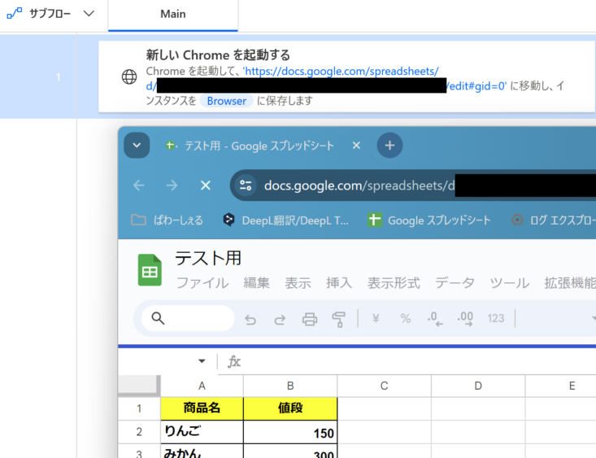
Task: Select the テスト用 - Google スプレッドシート browser tab
Action: click(259, 146)
